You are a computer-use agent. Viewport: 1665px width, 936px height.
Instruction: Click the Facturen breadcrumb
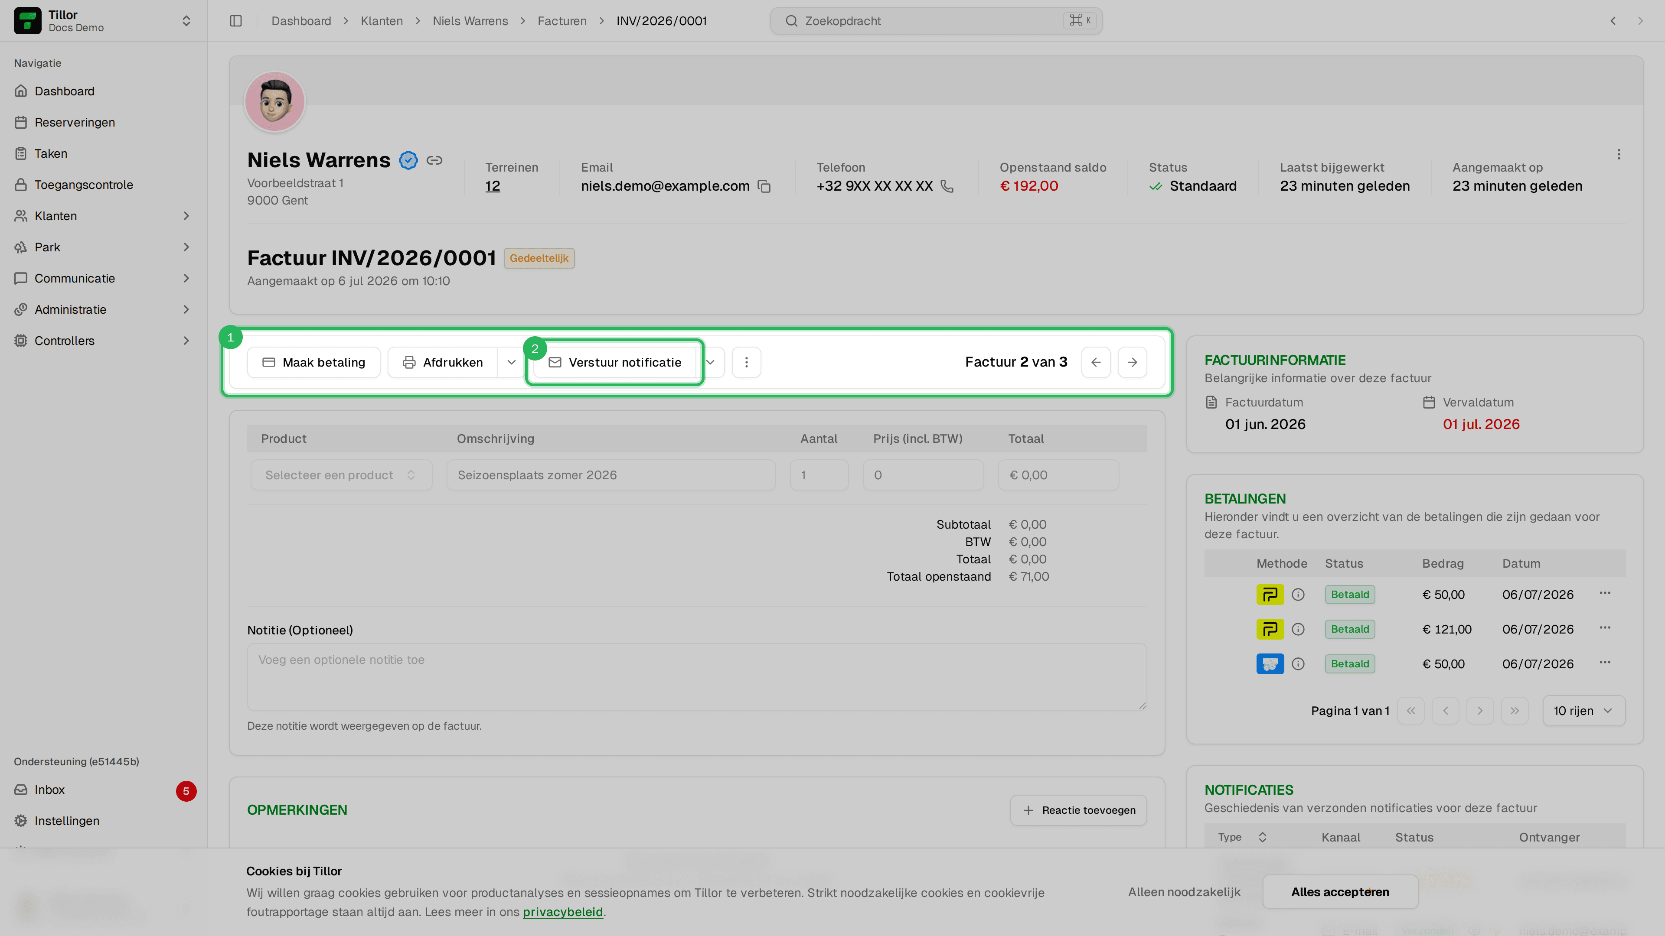562,21
